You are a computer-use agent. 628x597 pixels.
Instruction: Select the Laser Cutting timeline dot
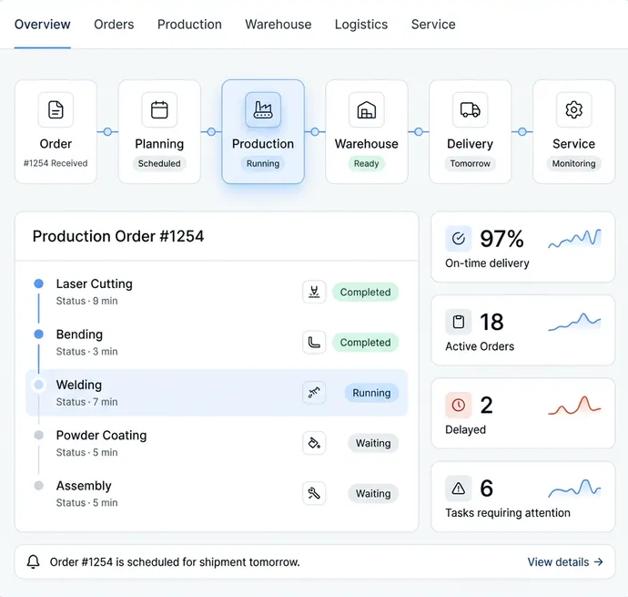pos(39,283)
